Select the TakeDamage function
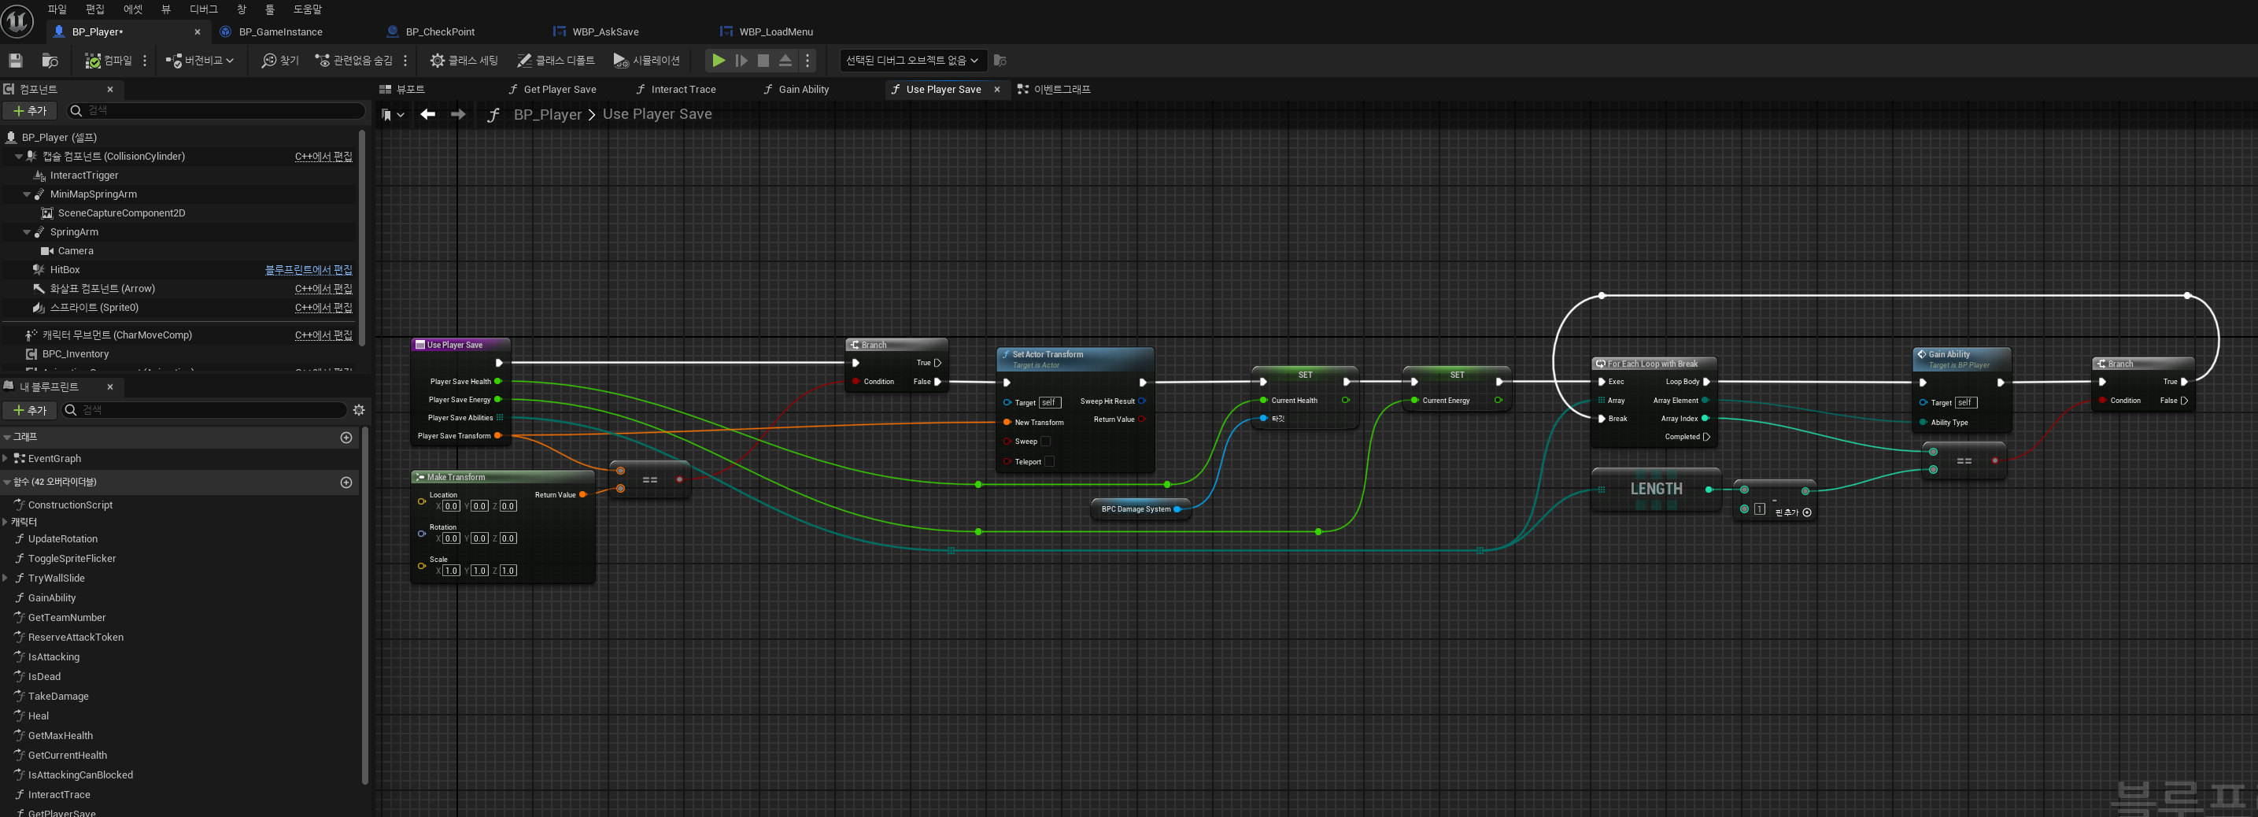The width and height of the screenshot is (2258, 817). pyautogui.click(x=58, y=696)
